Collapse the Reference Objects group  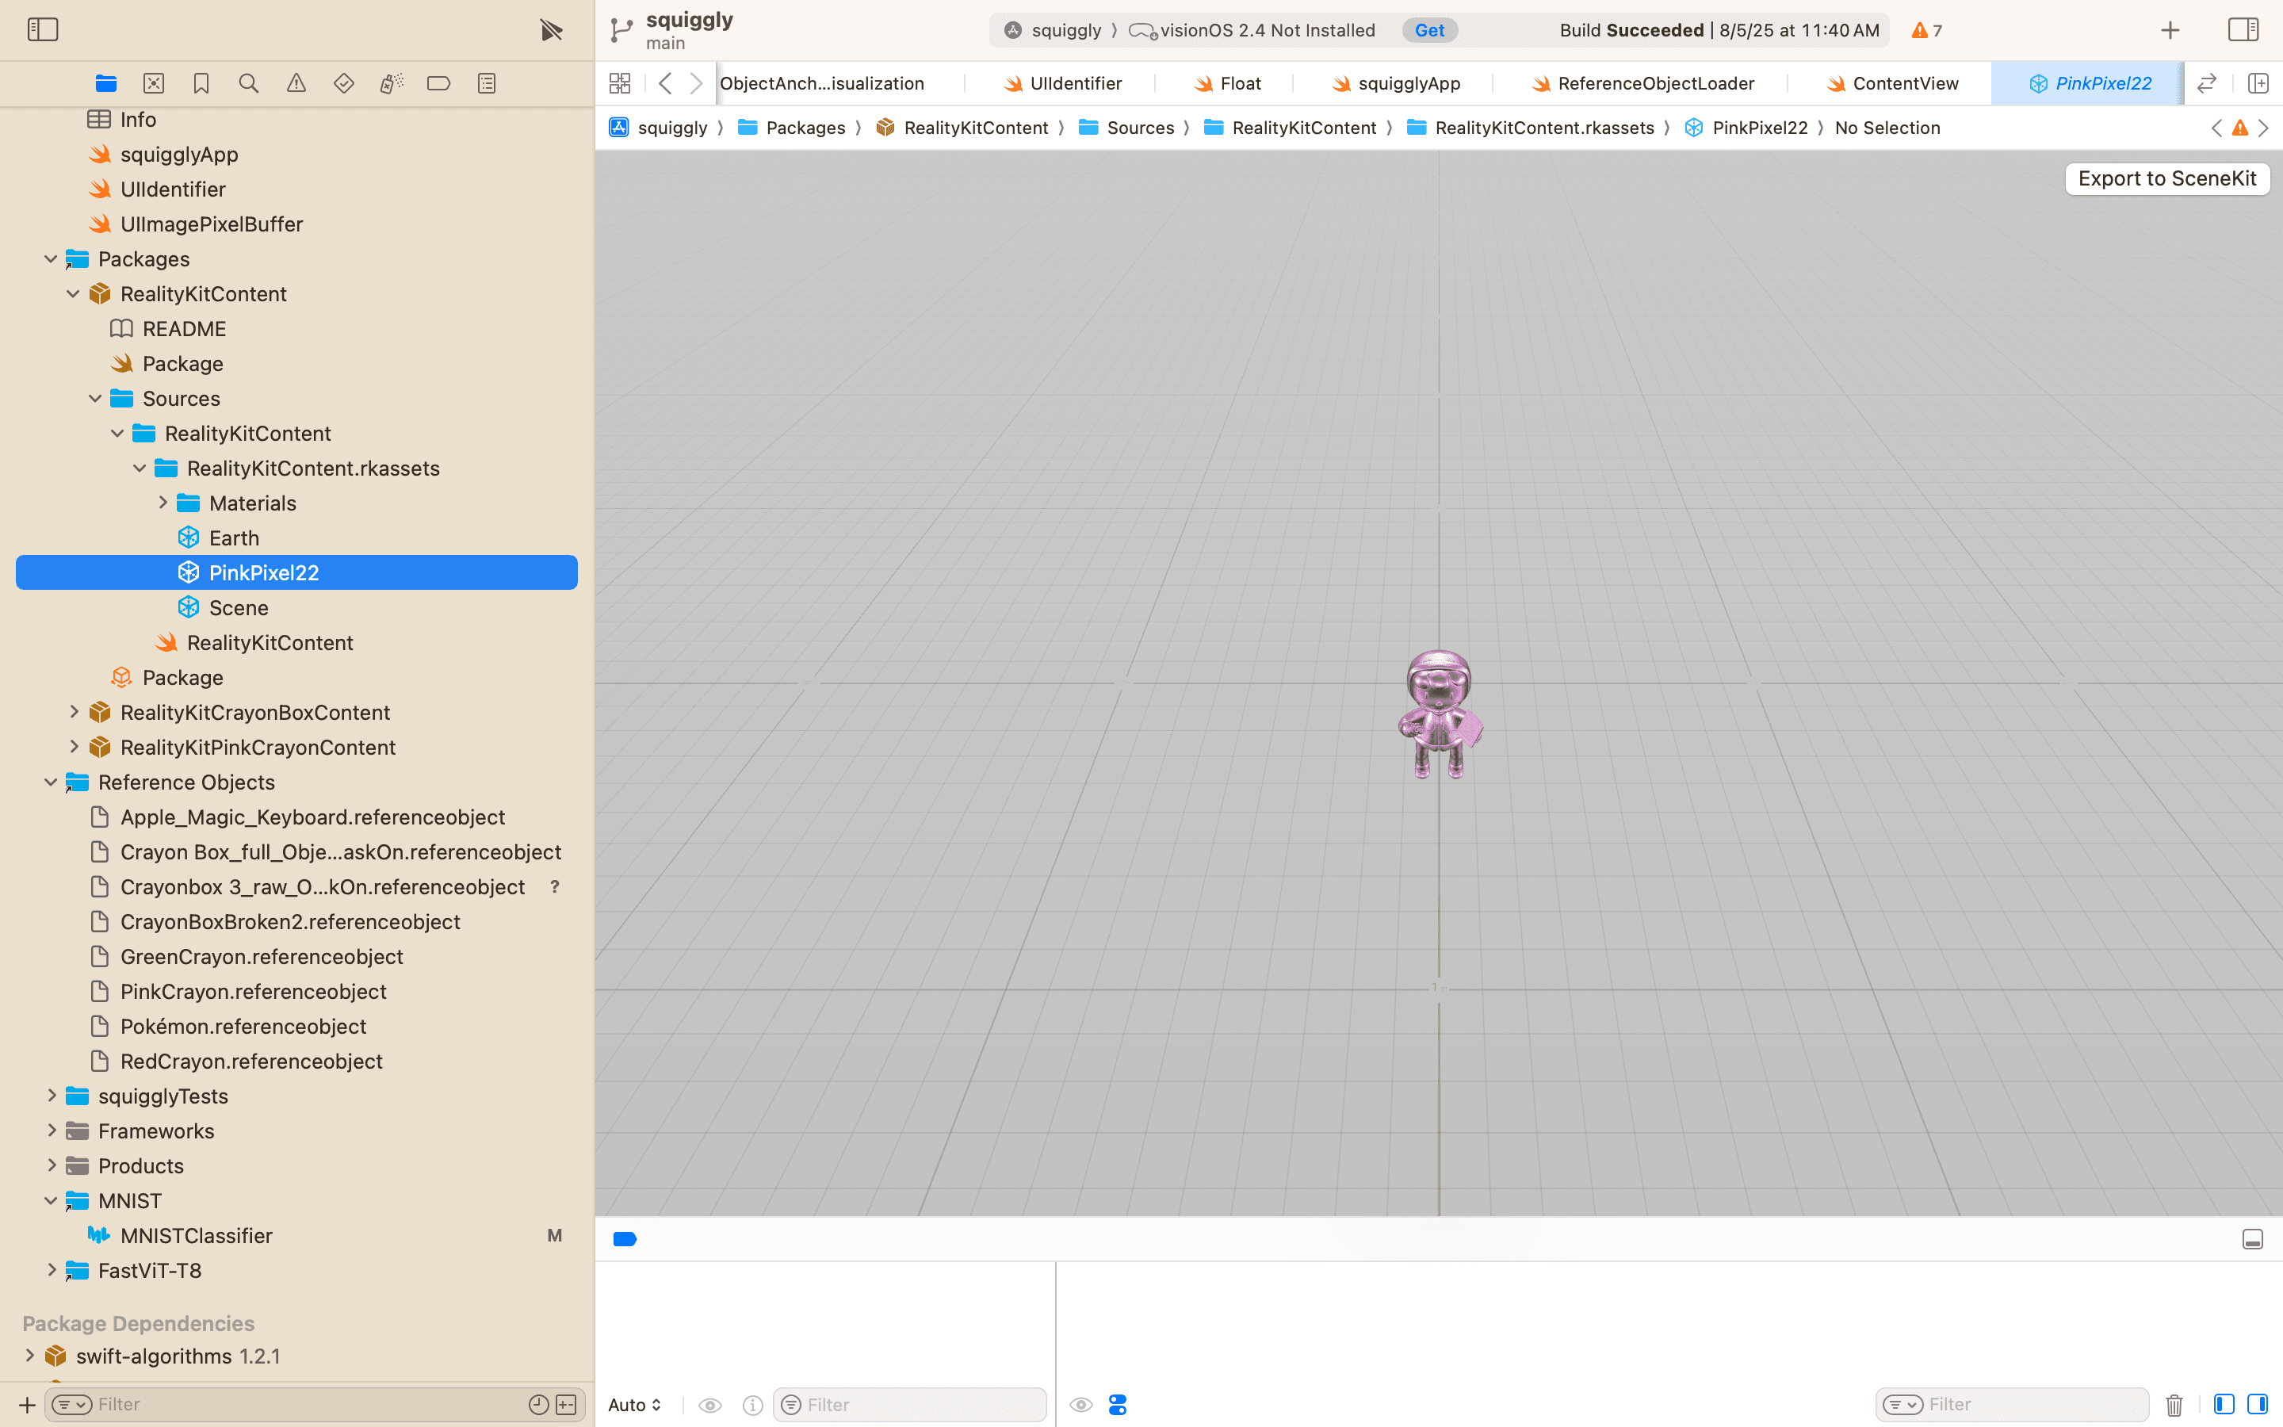(x=51, y=782)
